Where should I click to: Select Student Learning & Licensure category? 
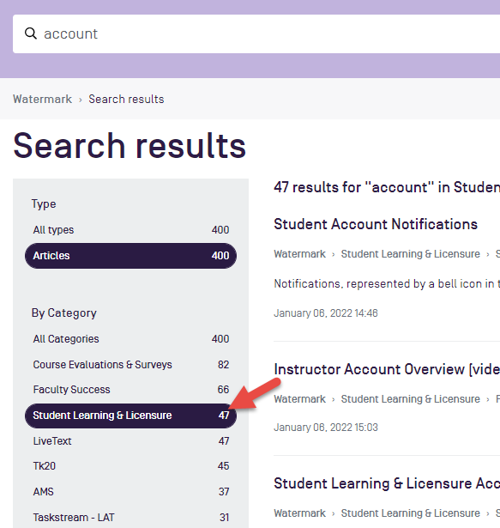pos(130,416)
